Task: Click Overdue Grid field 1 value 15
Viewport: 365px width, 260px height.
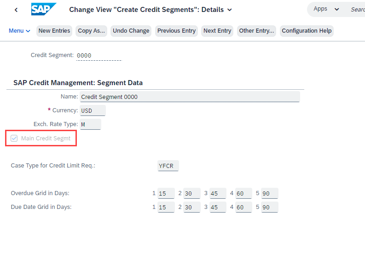Action: click(166, 193)
